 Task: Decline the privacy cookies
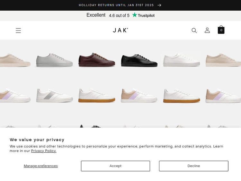pyautogui.click(x=193, y=166)
